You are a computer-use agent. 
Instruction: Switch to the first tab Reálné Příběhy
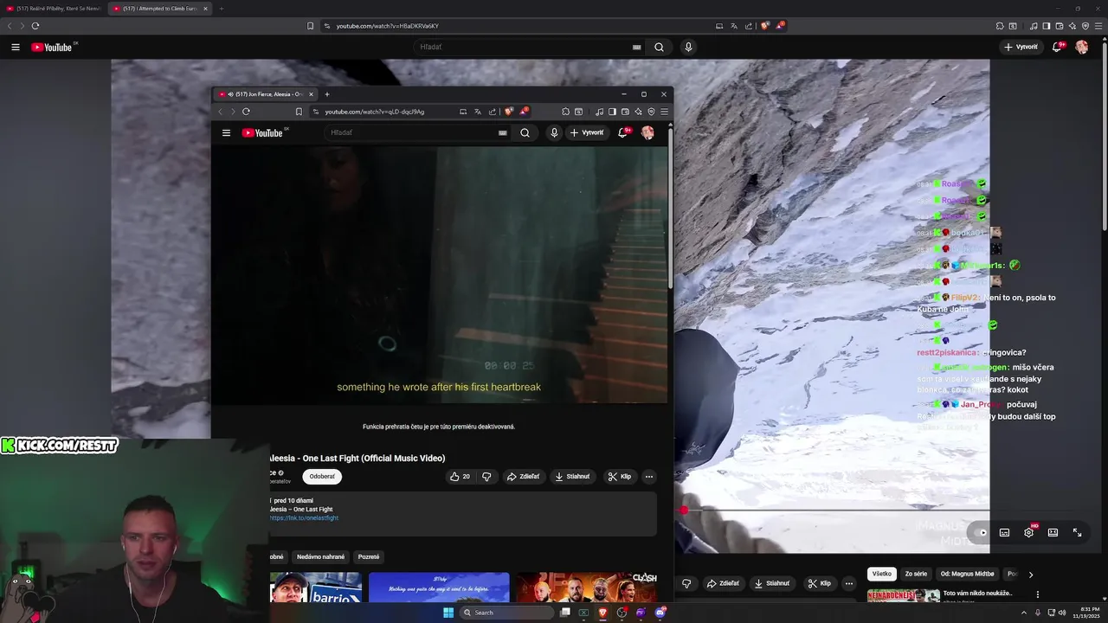54,9
